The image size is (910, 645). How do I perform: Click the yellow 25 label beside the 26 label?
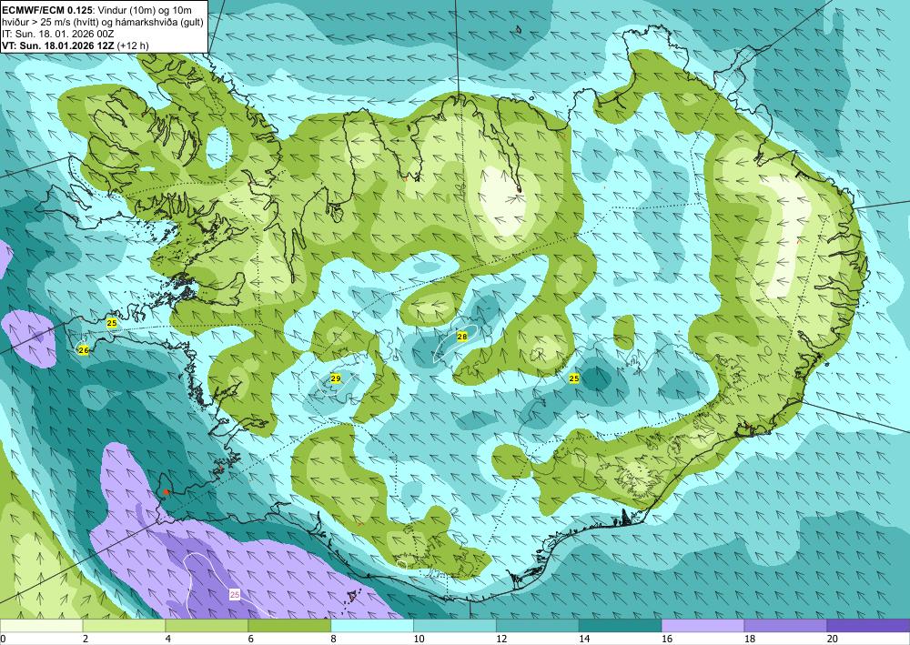(112, 322)
